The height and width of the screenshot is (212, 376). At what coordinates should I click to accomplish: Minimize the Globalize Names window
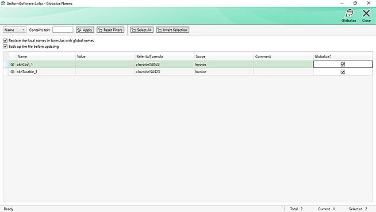(x=342, y=3)
